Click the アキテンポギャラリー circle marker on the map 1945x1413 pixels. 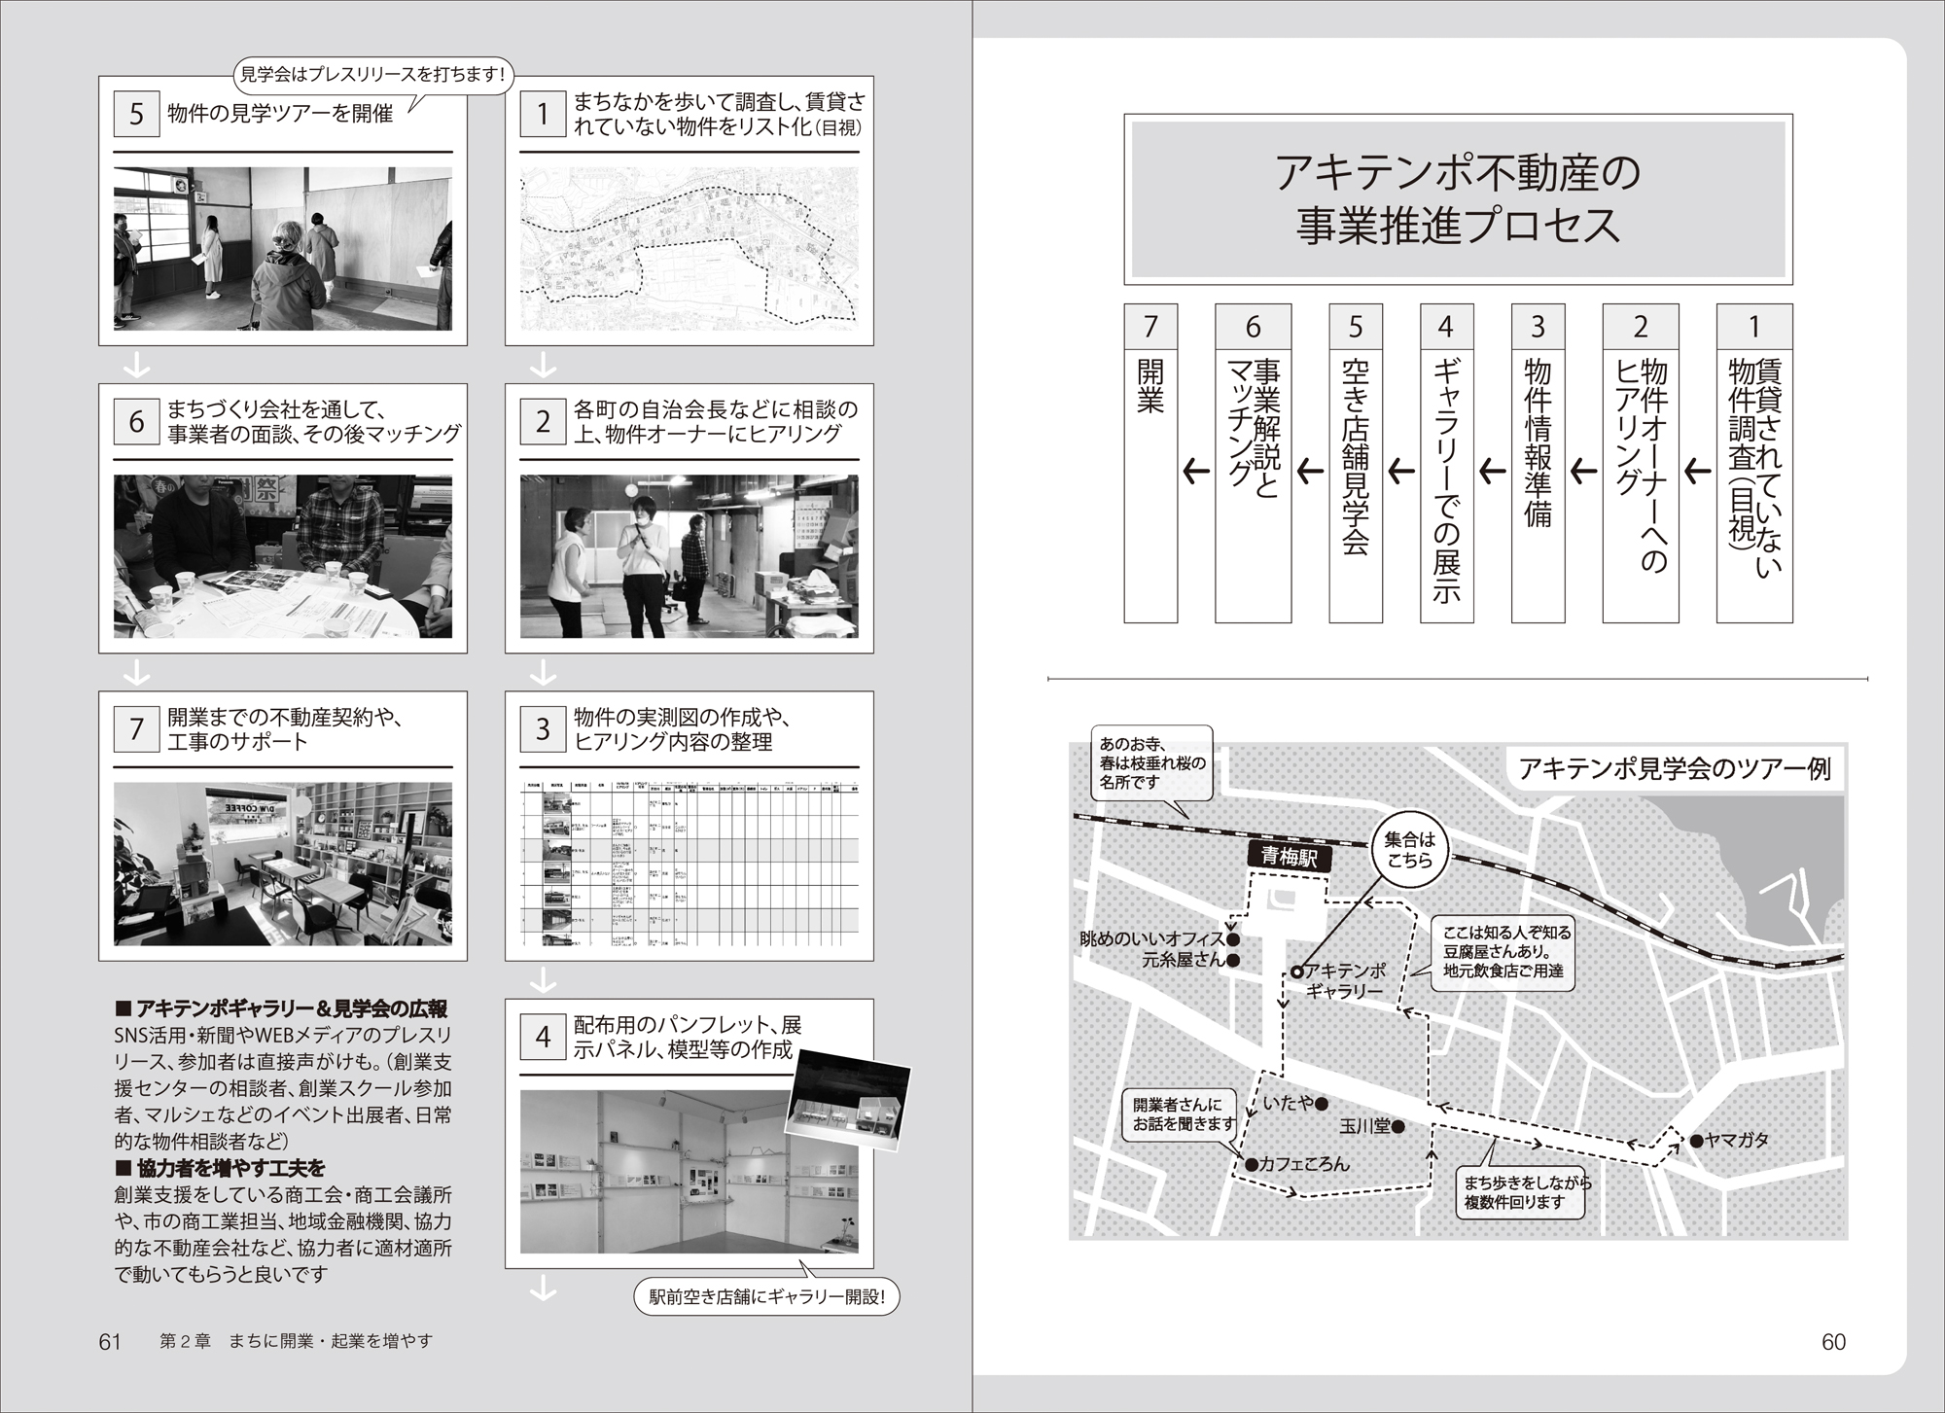tap(1296, 971)
